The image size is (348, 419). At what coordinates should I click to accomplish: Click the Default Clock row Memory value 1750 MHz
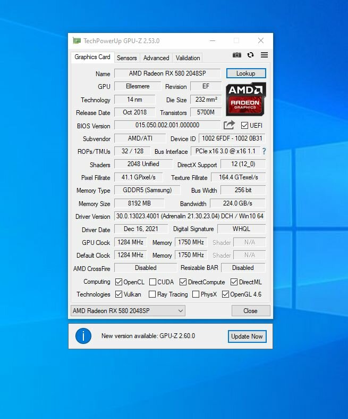[x=191, y=255]
